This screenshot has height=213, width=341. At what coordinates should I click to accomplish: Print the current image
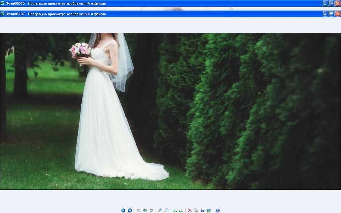click(196, 210)
